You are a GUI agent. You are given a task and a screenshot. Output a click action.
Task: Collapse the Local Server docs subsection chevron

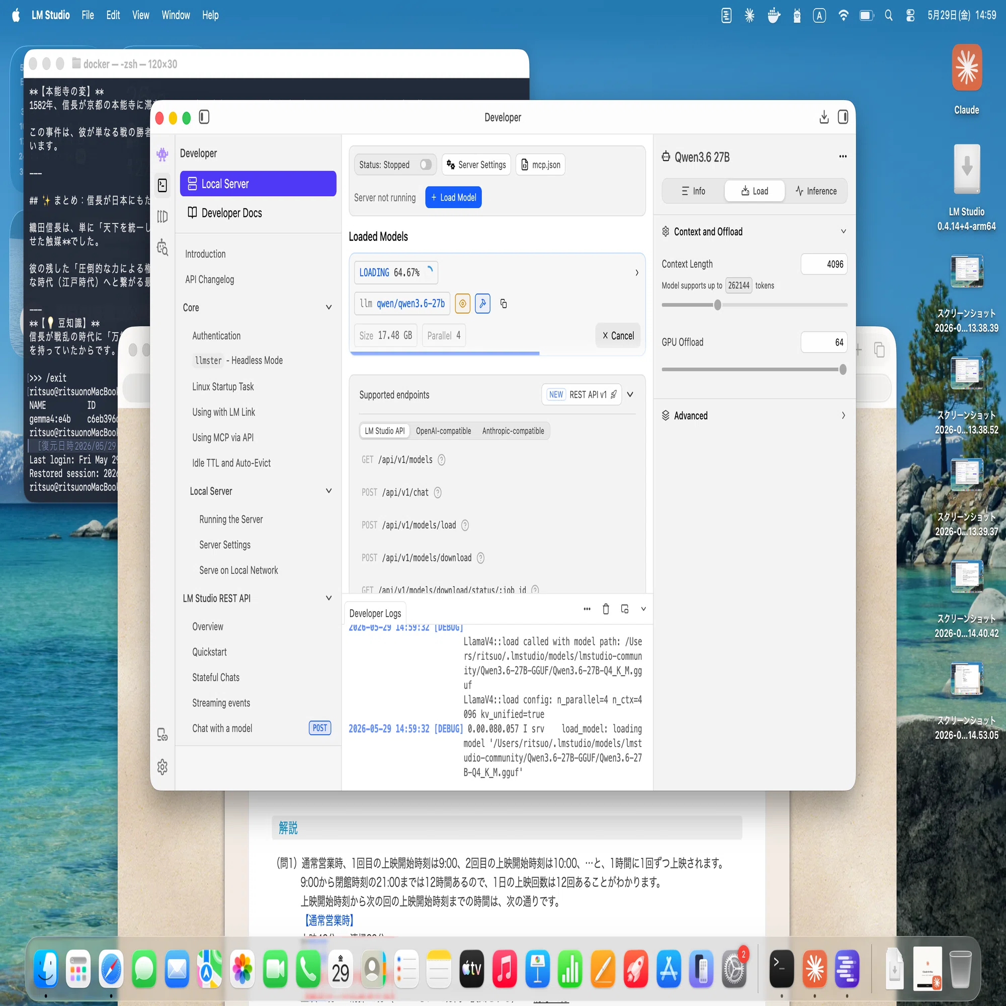(x=328, y=491)
